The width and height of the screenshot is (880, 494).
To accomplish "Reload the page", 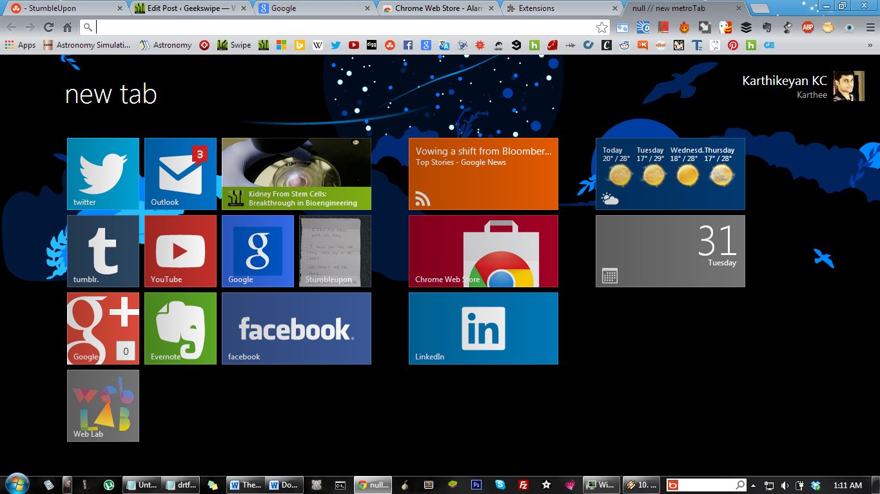I will (x=48, y=27).
